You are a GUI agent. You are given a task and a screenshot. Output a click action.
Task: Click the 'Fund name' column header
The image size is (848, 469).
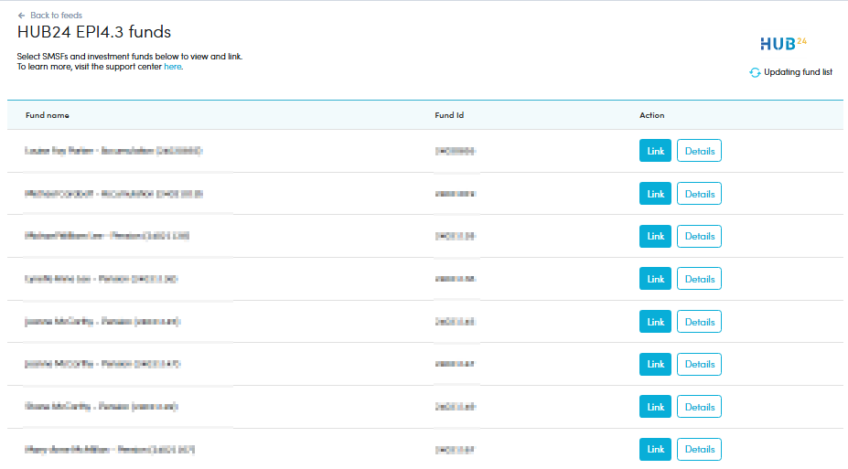pos(48,115)
